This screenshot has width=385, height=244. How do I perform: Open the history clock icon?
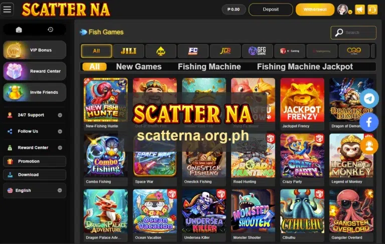coord(50,29)
